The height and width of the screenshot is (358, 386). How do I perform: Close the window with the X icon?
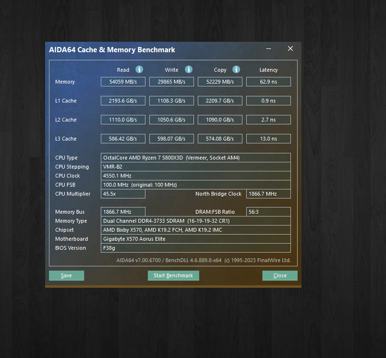[x=290, y=49]
